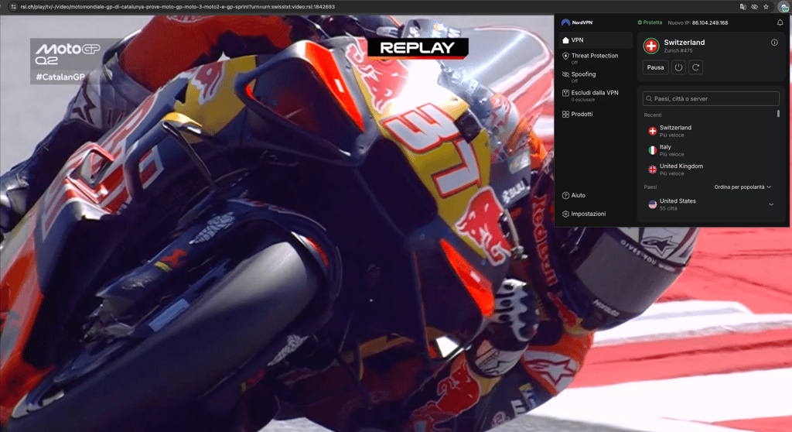Screen dimensions: 792x432
Task: Connect to recent United Kingdom server
Action: click(710, 170)
